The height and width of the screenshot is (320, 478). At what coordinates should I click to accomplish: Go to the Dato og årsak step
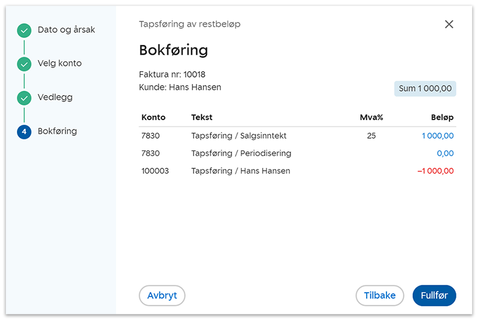[x=66, y=30]
